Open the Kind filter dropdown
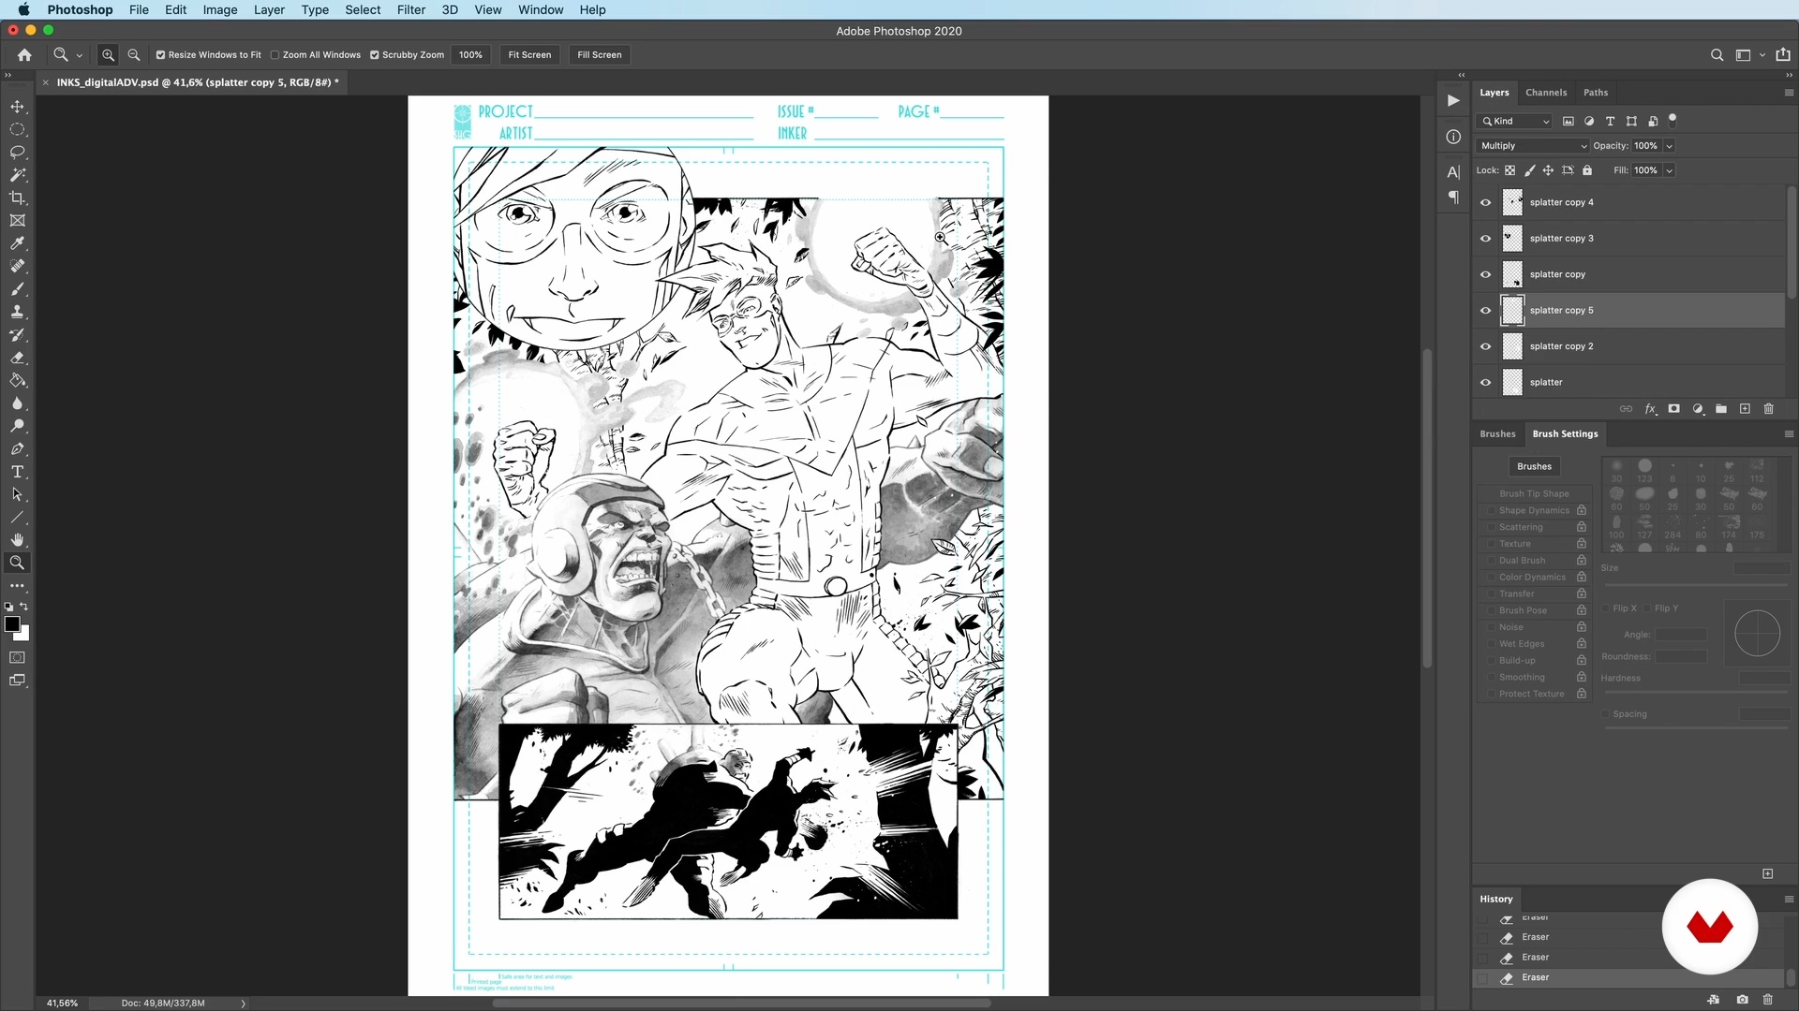 coord(1514,121)
